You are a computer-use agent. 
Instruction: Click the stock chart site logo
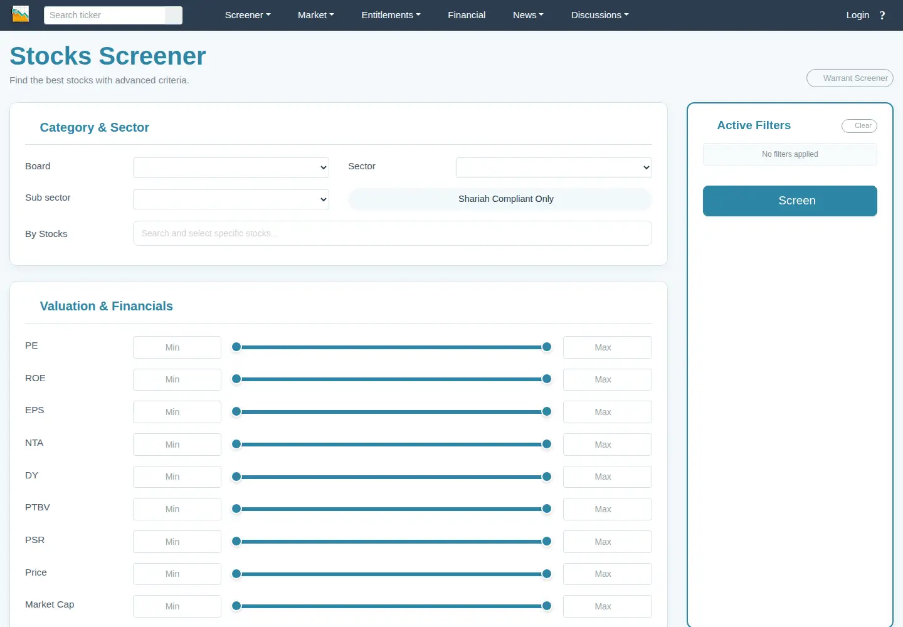21,14
